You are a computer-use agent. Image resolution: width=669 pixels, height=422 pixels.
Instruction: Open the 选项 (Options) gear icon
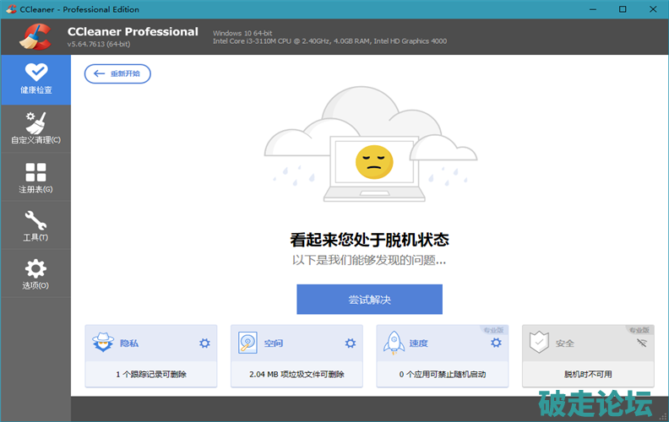[x=35, y=270]
